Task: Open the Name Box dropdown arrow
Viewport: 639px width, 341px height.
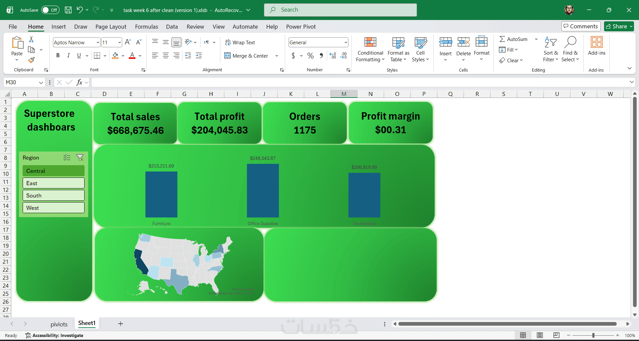Action: click(41, 82)
